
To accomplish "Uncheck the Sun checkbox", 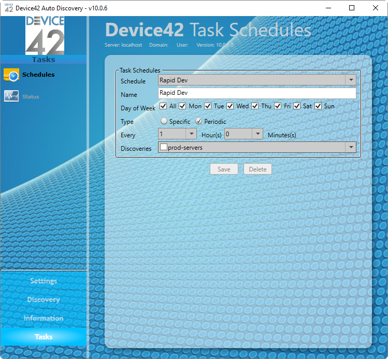I will (318, 106).
